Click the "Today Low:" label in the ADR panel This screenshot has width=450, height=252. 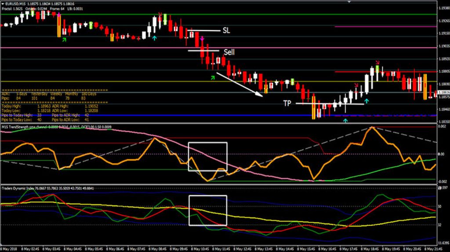tap(11, 111)
